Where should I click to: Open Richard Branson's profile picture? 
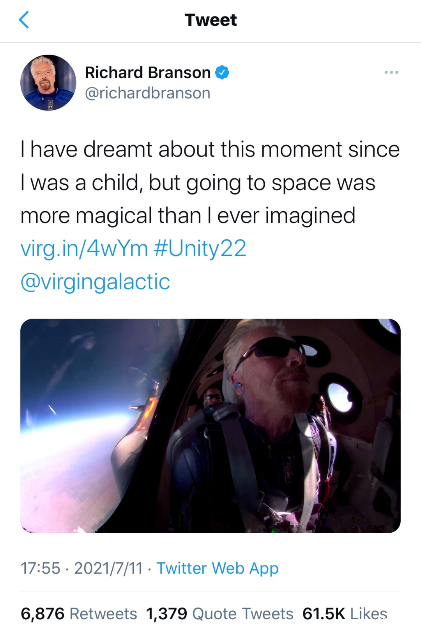[x=48, y=82]
